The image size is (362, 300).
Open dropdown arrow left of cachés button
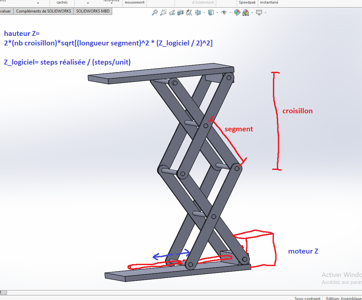point(38,3)
